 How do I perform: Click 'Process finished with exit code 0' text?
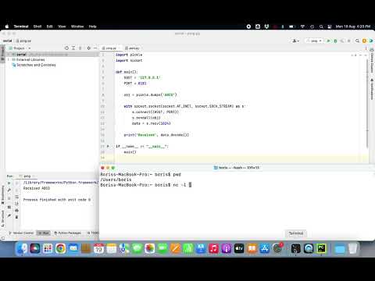pos(57,200)
